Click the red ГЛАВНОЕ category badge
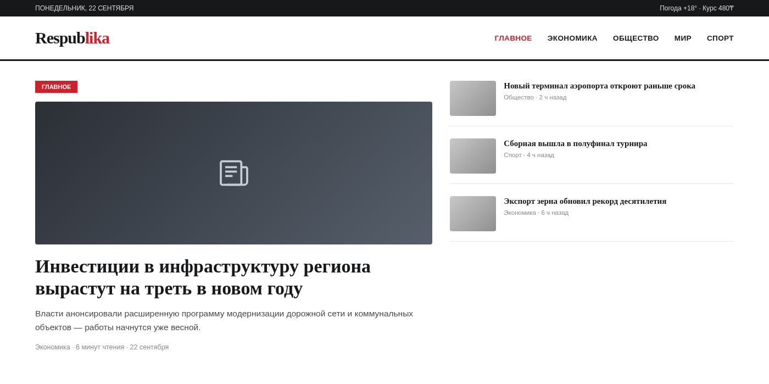The width and height of the screenshot is (769, 384). [56, 87]
